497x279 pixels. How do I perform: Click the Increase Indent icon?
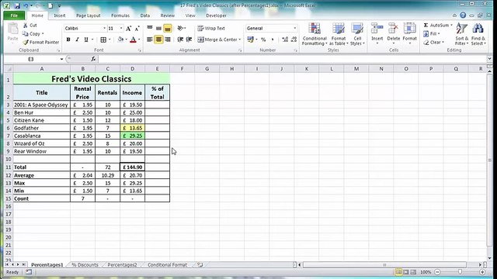pos(189,40)
